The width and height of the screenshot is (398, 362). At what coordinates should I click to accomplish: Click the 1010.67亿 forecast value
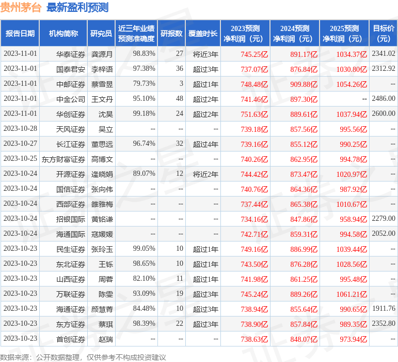click(x=352, y=204)
